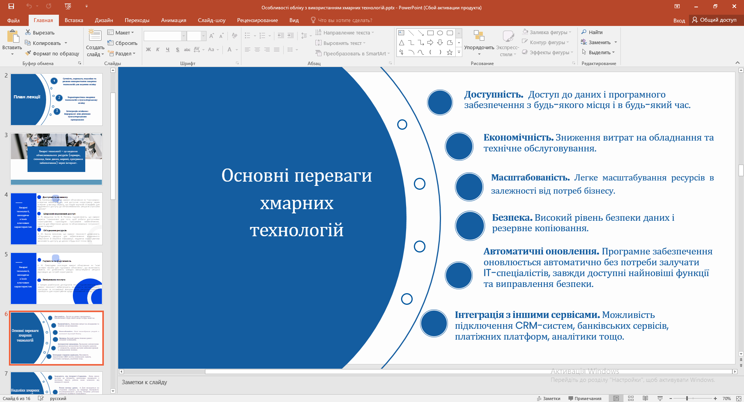Viewport: 744px width, 402px height.
Task: Decrease font size icon
Action: tap(221, 36)
